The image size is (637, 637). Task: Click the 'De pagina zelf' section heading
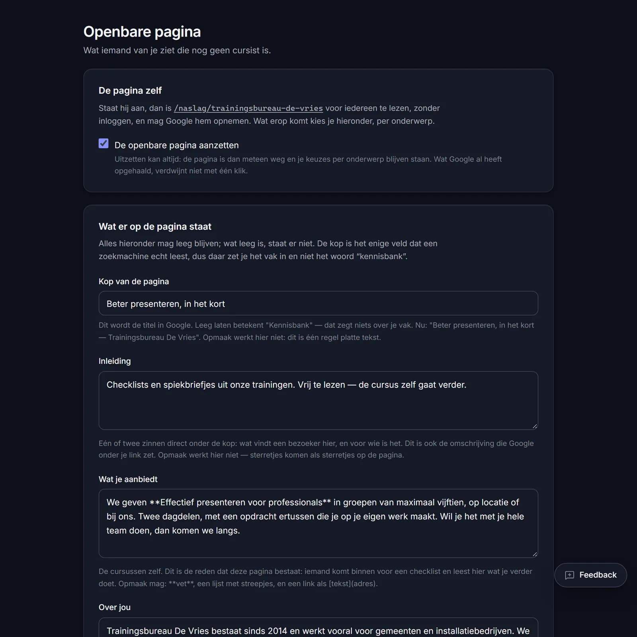coord(130,90)
